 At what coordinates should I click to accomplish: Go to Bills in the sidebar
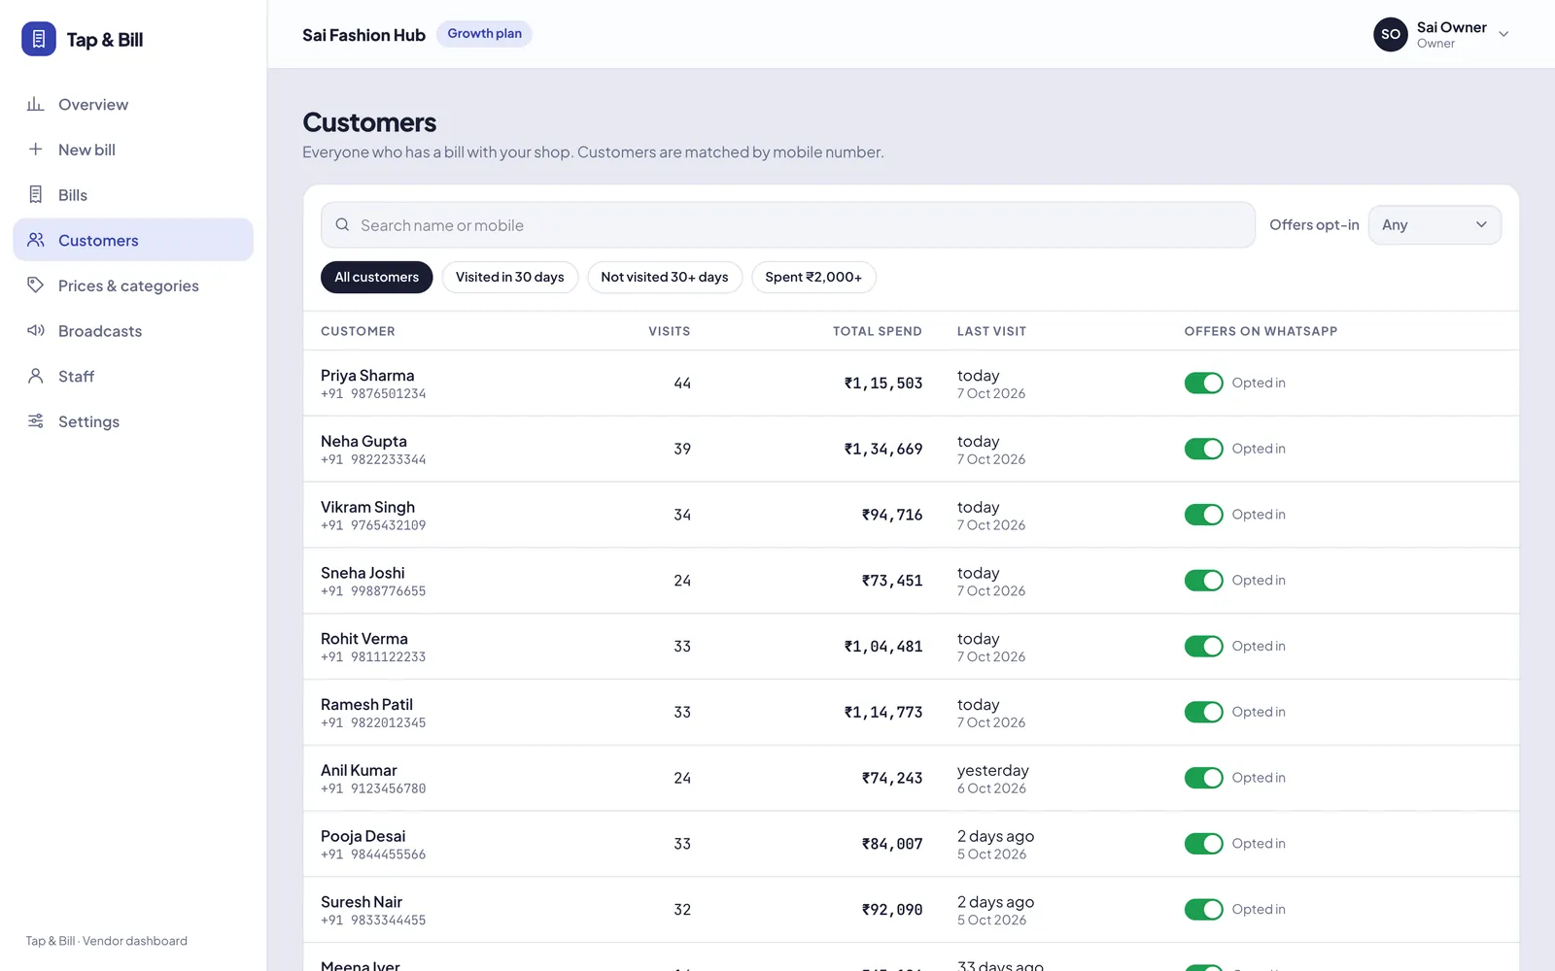pyautogui.click(x=133, y=194)
